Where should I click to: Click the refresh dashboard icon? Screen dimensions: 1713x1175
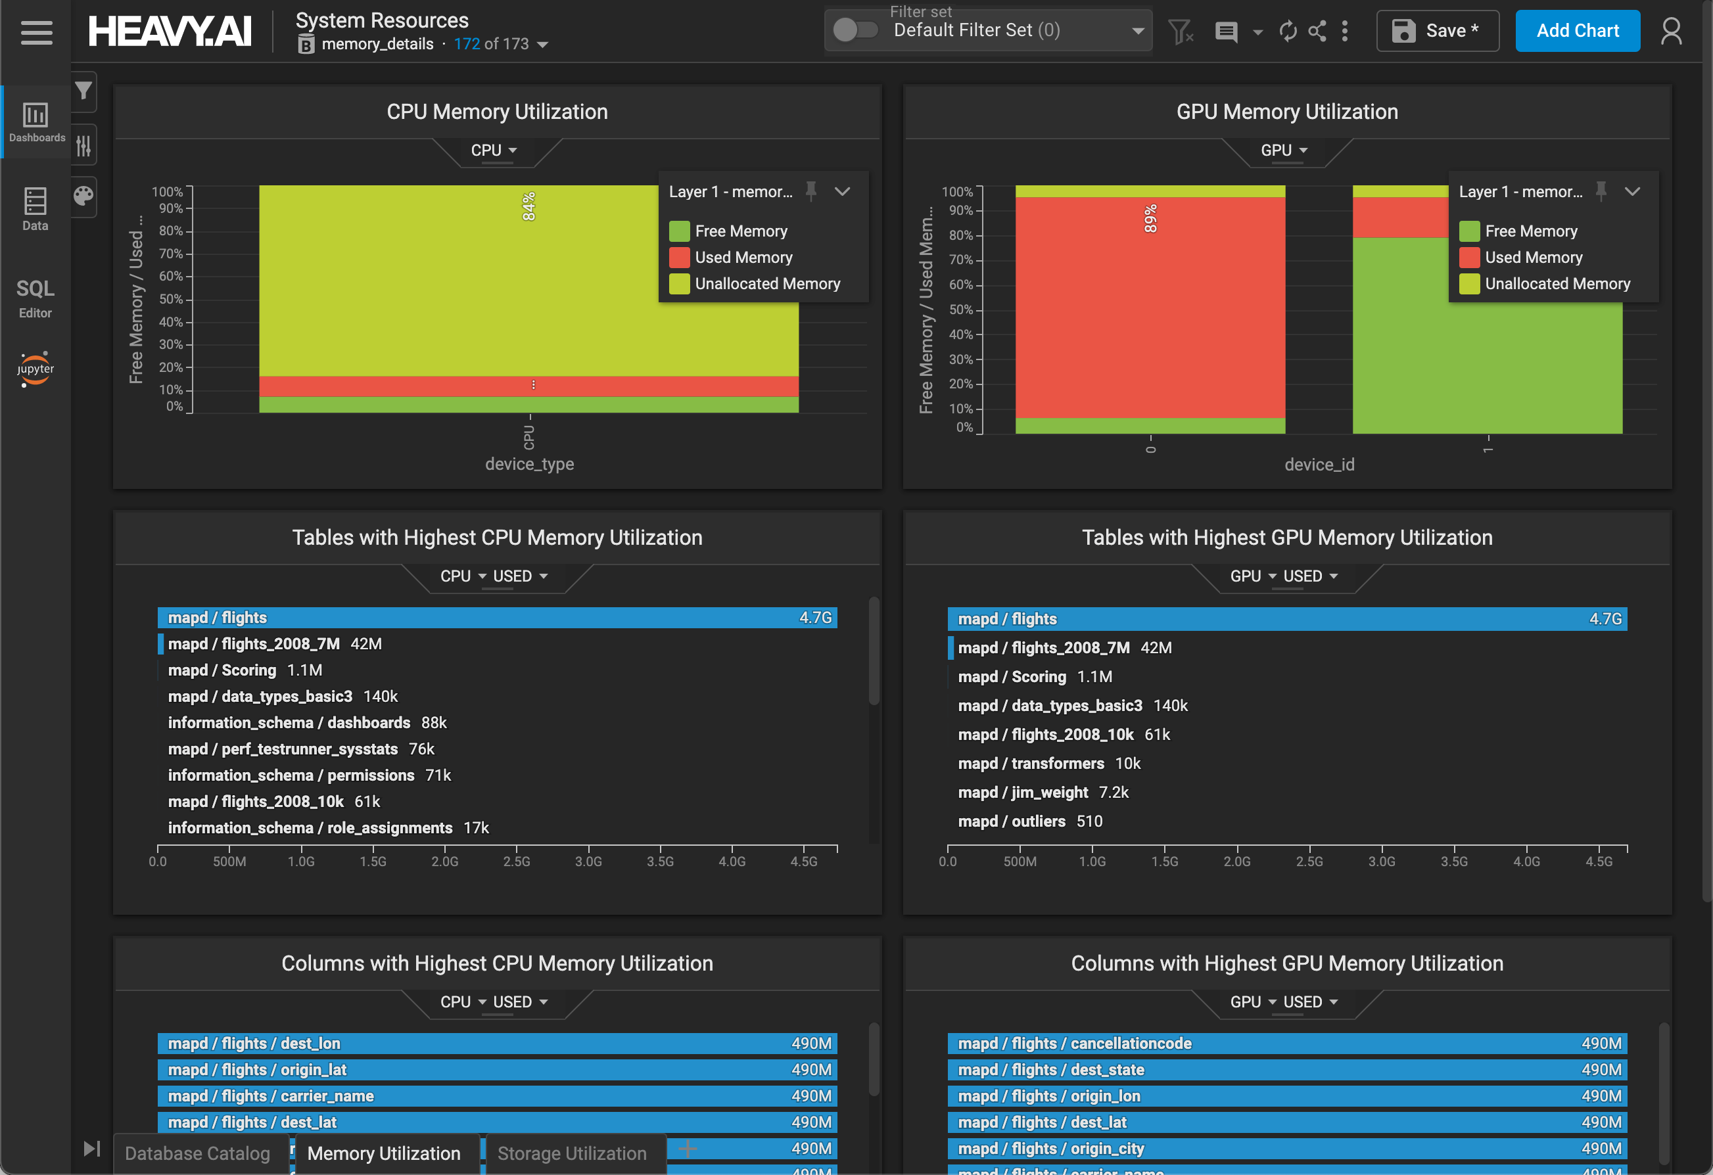tap(1288, 31)
